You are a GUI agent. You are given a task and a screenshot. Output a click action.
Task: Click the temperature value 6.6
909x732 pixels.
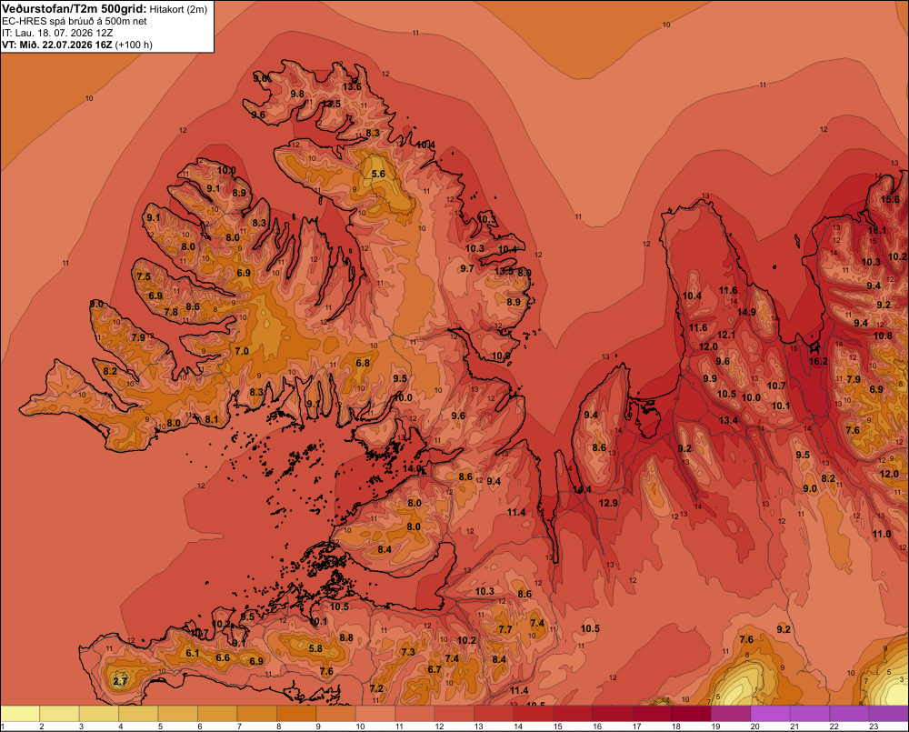pyautogui.click(x=223, y=657)
